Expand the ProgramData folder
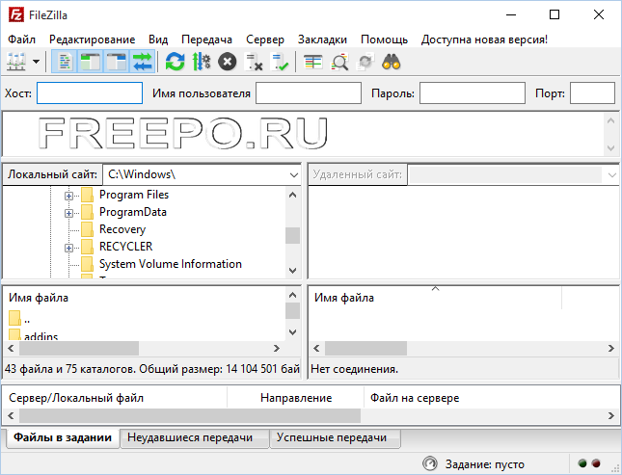The width and height of the screenshot is (622, 475). pos(68,213)
